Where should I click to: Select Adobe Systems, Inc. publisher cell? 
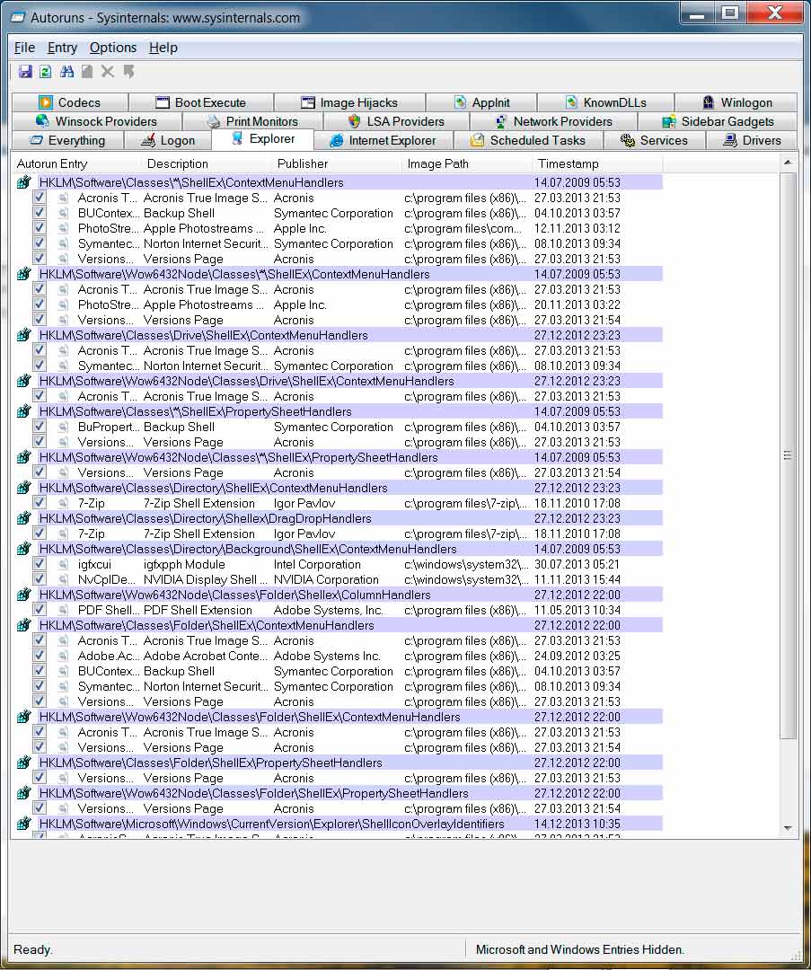329,610
